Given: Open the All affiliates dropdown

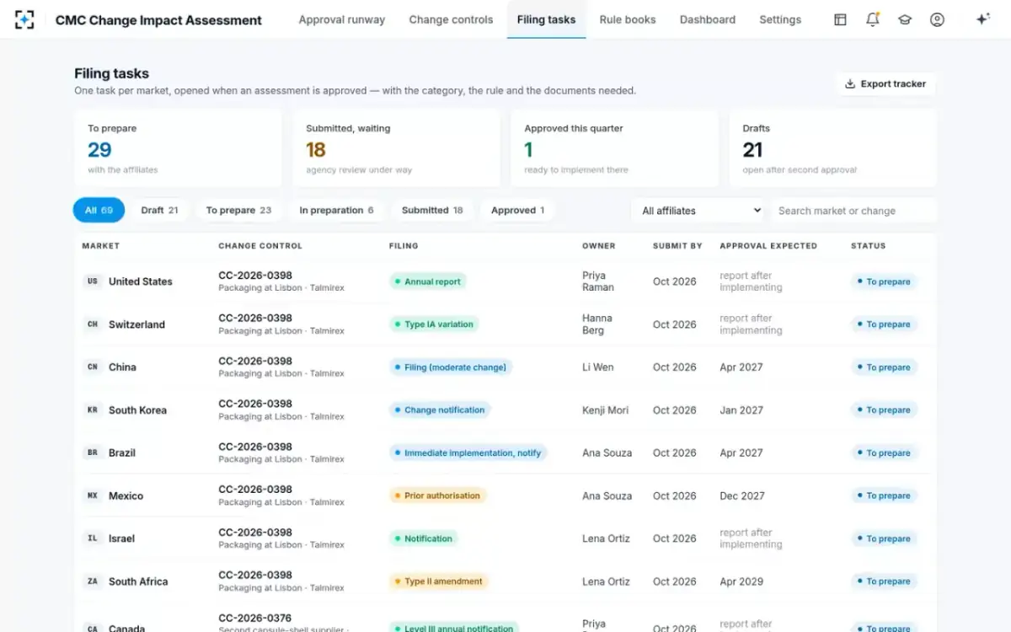Looking at the screenshot, I should 698,211.
